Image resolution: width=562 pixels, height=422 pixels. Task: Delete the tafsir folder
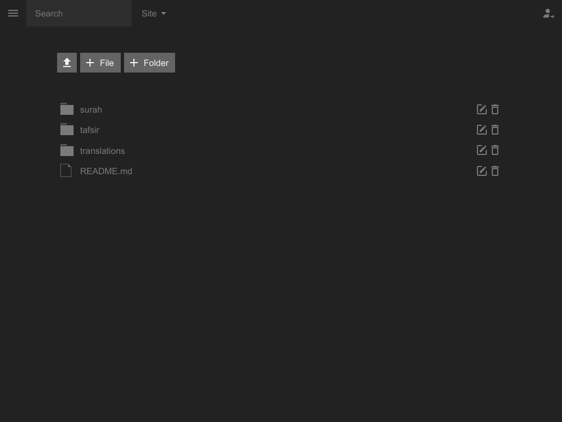495,130
